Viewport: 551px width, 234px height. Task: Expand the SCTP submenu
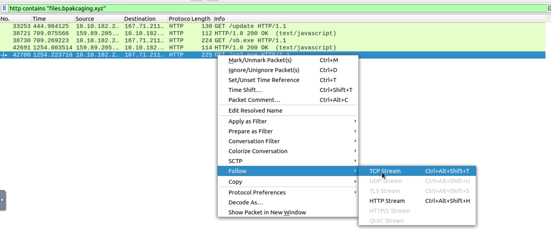(x=288, y=161)
